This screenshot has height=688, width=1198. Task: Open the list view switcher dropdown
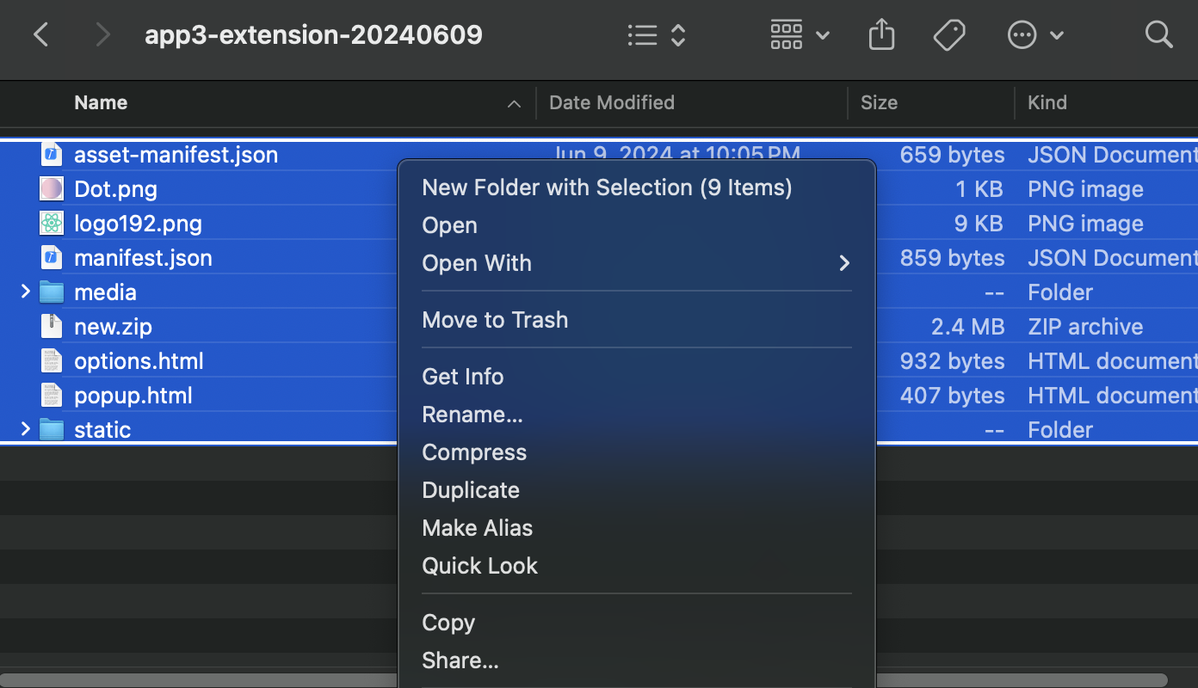(657, 34)
